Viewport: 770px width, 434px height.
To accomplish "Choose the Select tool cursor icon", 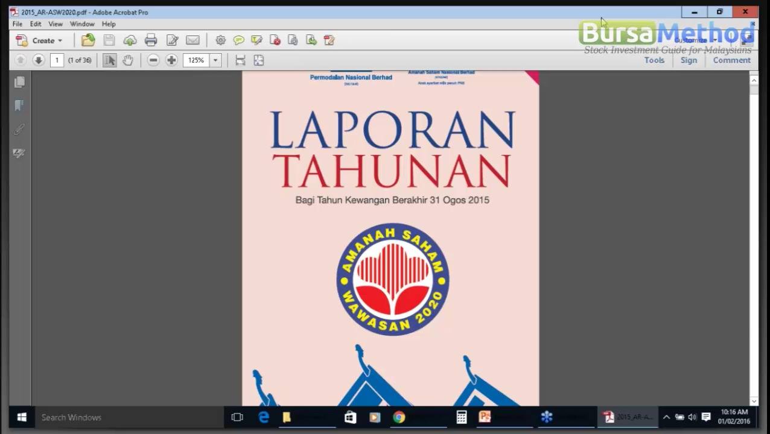I will [x=109, y=60].
